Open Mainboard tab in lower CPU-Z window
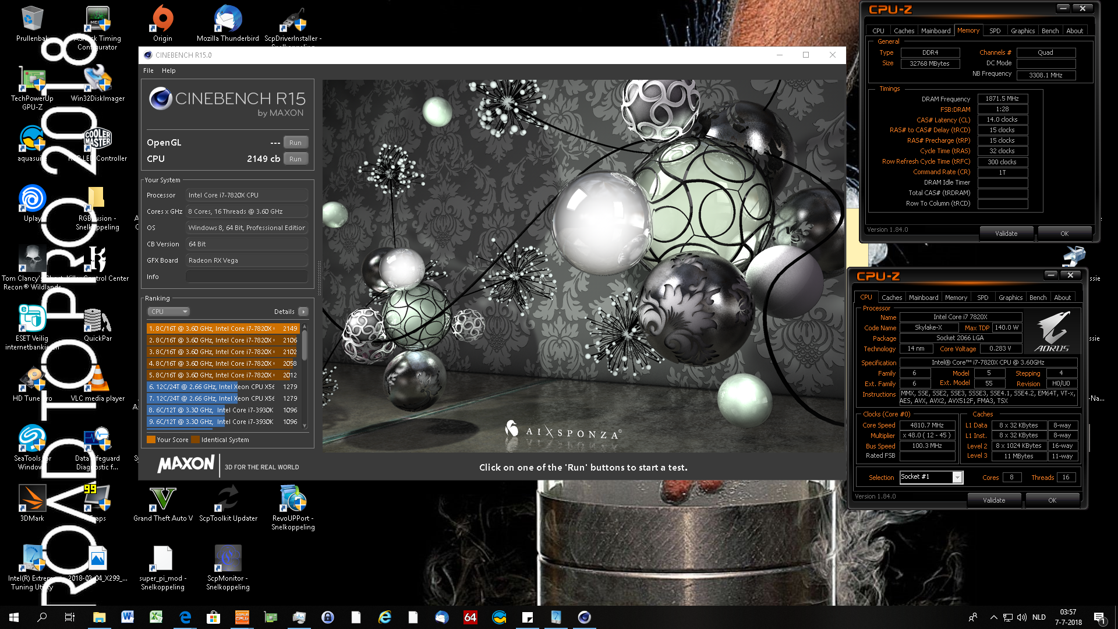 (924, 298)
